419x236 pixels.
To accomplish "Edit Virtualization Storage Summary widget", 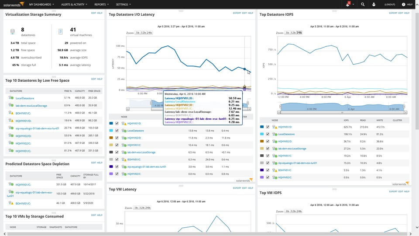I will click(x=93, y=13).
